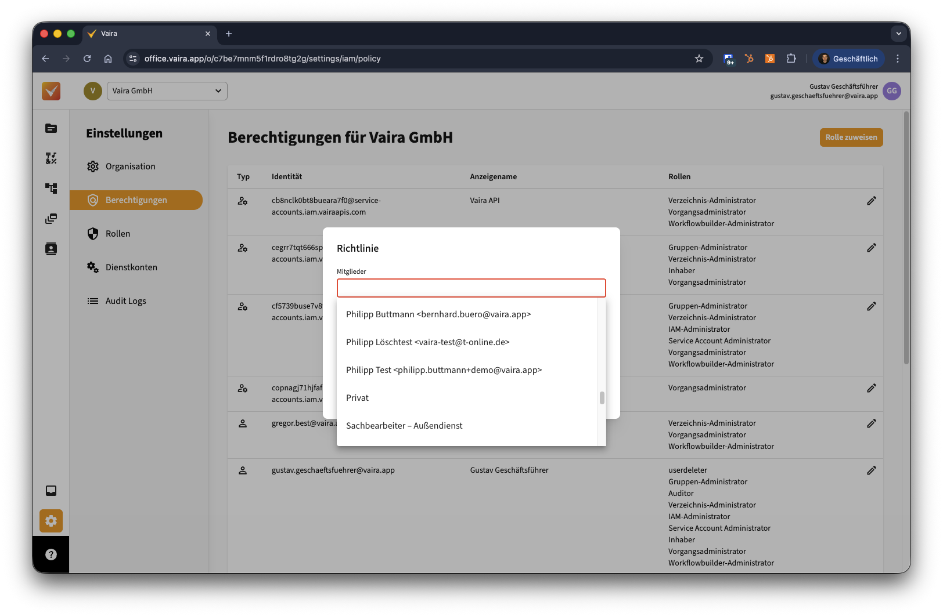Click the member dropdown list scrollbar
The height and width of the screenshot is (616, 943).
602,398
